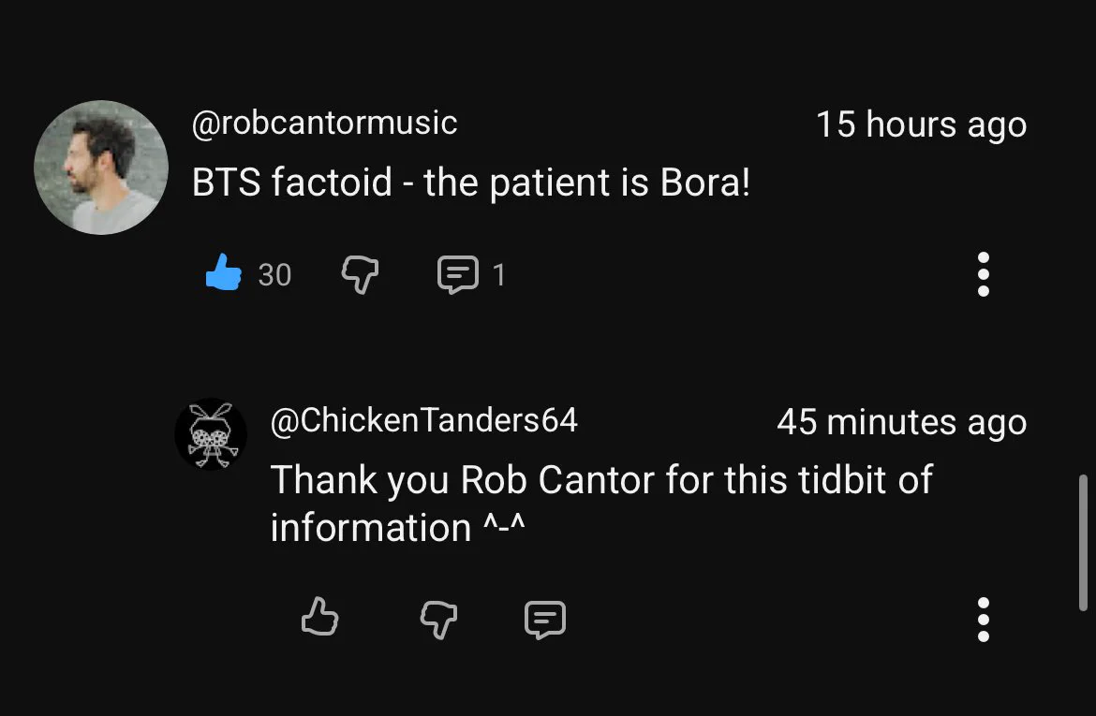Open ChickenTanders64 avatar image
The width and height of the screenshot is (1096, 716).
(x=211, y=433)
